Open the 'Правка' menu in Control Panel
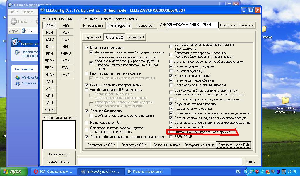The width and height of the screenshot is (300, 176). 28,12
